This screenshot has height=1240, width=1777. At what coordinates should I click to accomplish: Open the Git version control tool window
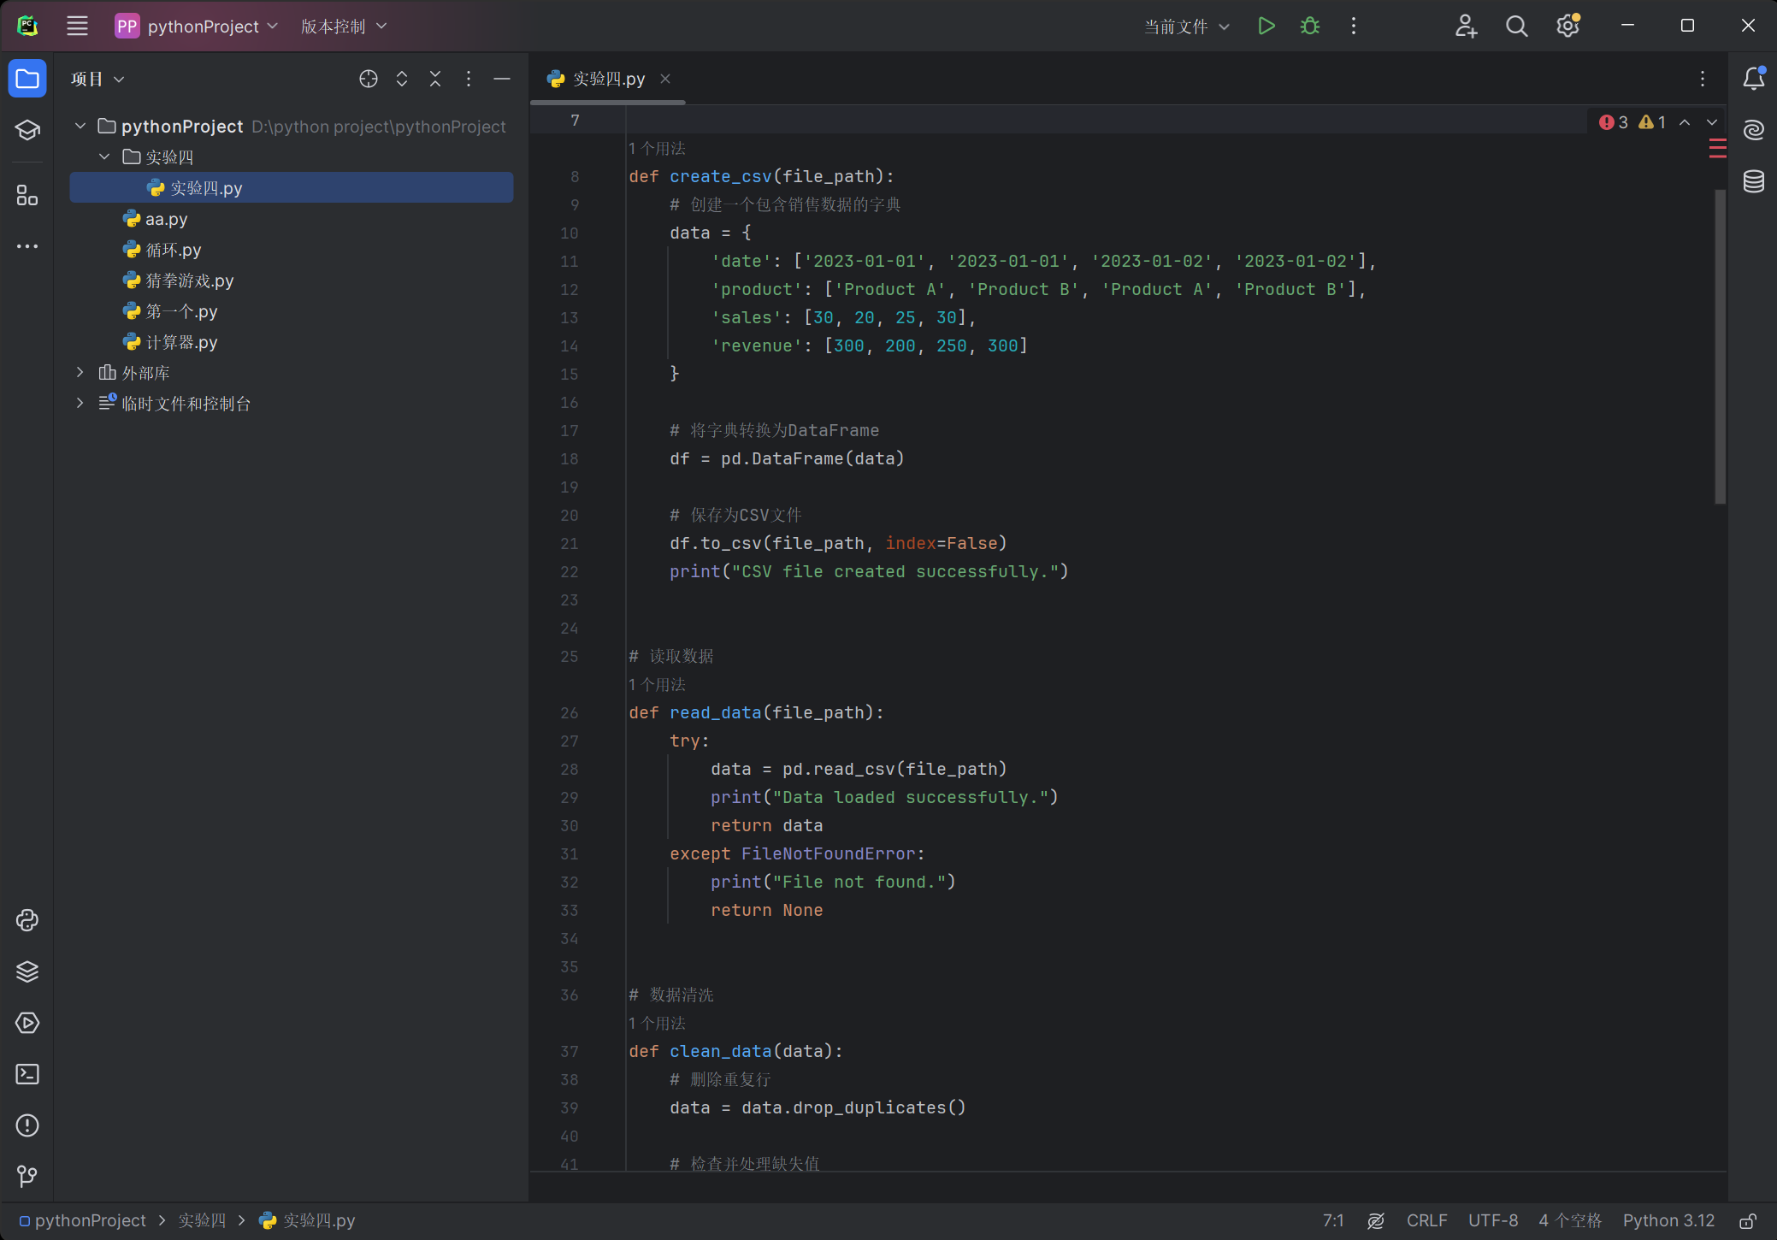click(27, 1177)
